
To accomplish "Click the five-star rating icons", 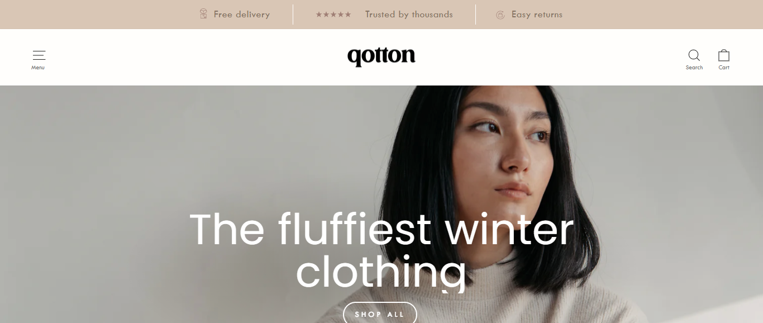I will click(333, 15).
